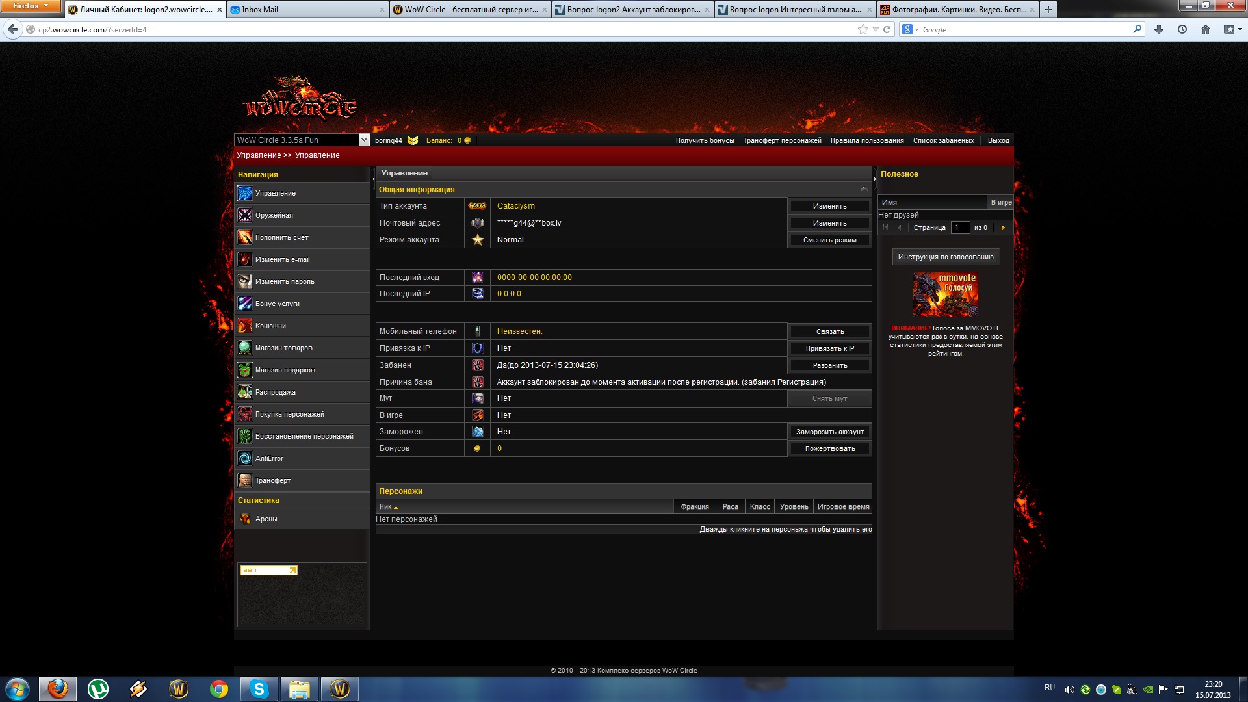Open Распродажа in the sidebar

302,392
